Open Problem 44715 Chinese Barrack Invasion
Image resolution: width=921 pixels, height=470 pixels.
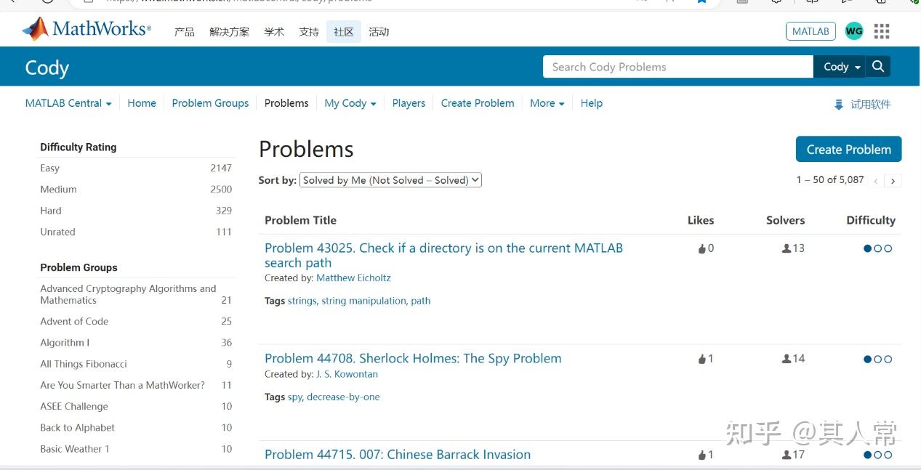click(398, 455)
